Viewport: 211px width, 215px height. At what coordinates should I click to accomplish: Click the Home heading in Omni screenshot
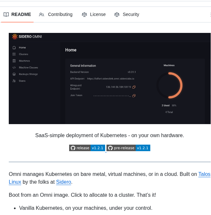pos(71,50)
